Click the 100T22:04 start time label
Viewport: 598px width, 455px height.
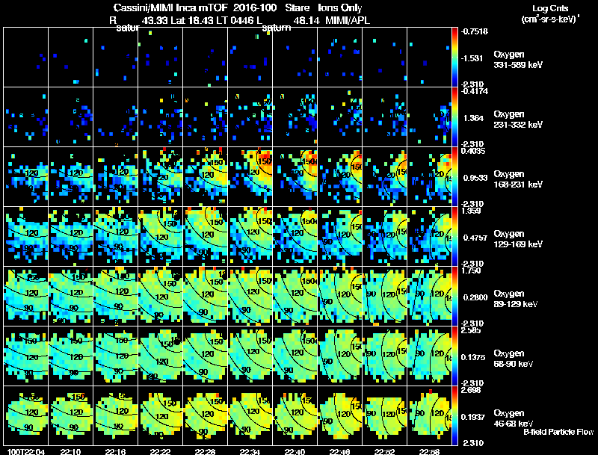[26, 451]
